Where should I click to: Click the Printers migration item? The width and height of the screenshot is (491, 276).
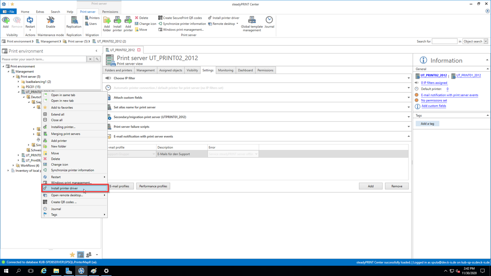click(x=92, y=18)
